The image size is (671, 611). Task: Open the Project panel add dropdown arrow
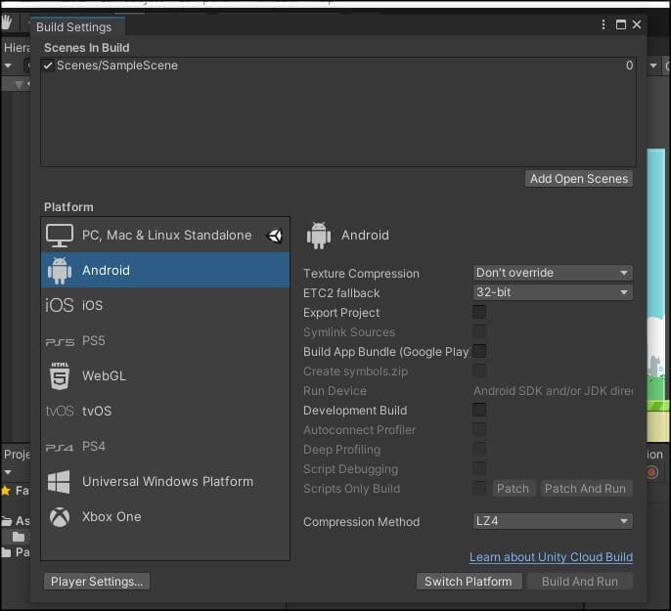point(8,472)
